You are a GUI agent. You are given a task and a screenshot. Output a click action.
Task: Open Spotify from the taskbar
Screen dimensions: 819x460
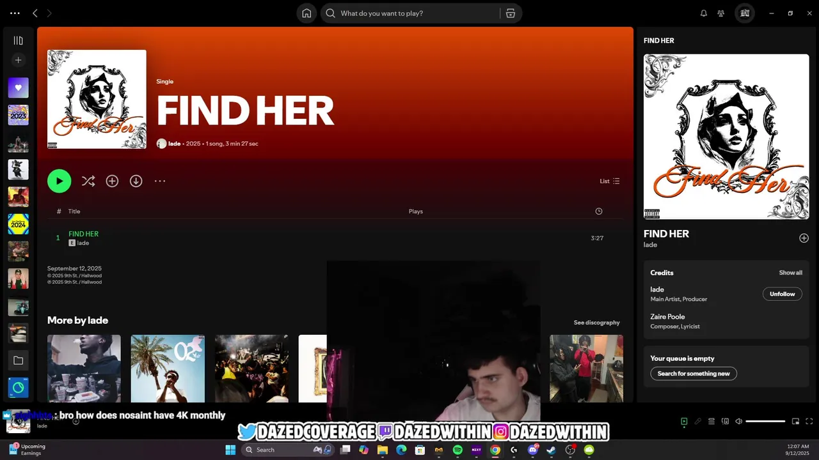pos(457,450)
